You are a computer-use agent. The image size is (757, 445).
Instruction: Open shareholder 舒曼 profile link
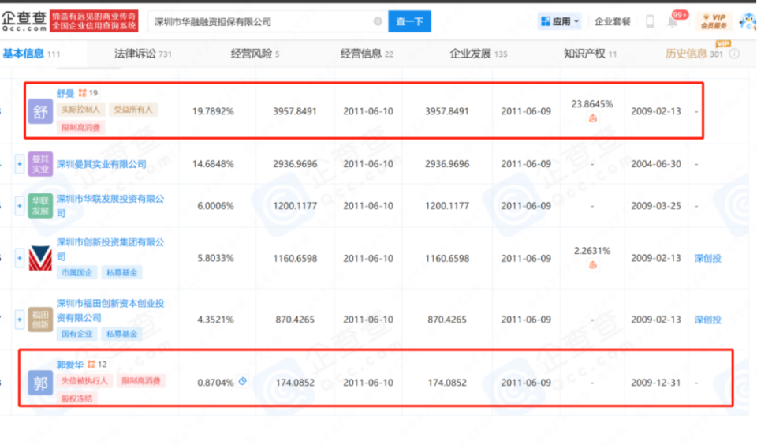pyautogui.click(x=65, y=93)
